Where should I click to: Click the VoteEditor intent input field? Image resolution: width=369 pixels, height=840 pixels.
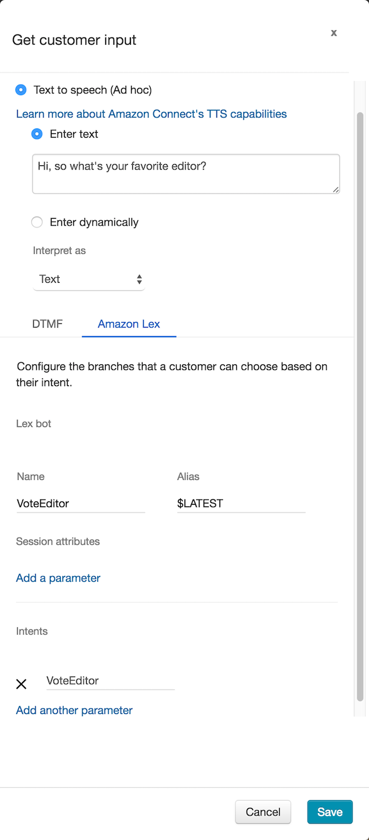110,680
